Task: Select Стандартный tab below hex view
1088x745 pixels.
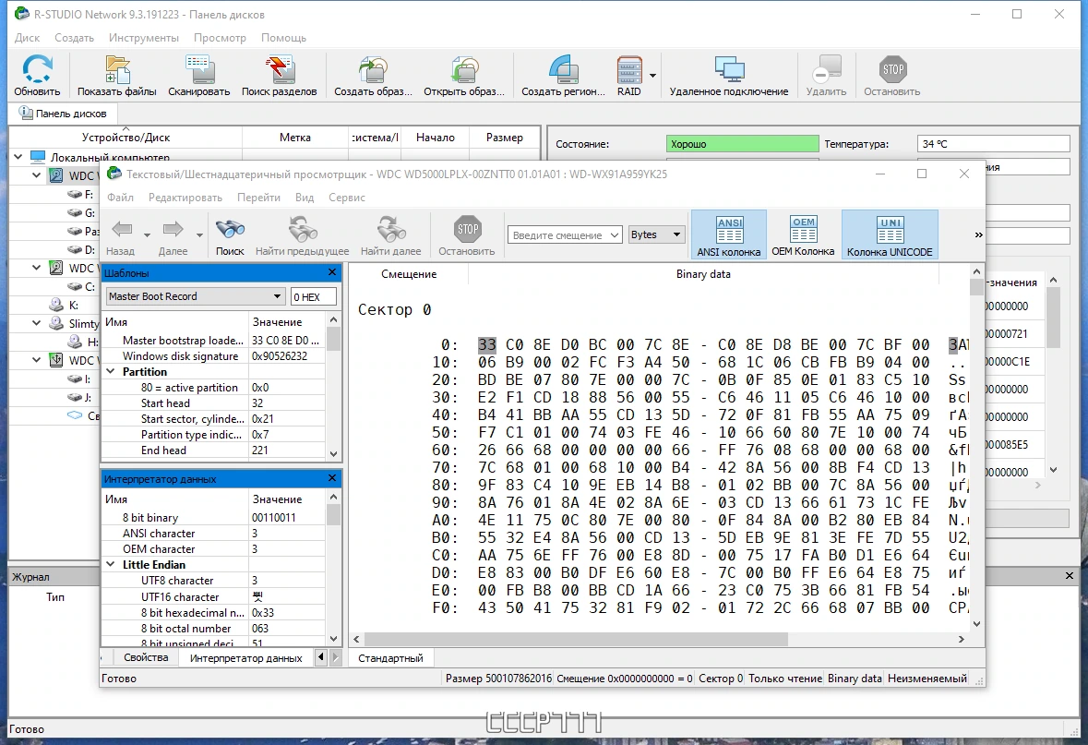Action: [x=390, y=657]
